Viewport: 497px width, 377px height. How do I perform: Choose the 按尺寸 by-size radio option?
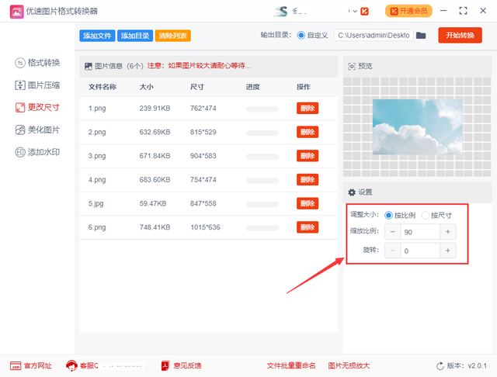(425, 216)
